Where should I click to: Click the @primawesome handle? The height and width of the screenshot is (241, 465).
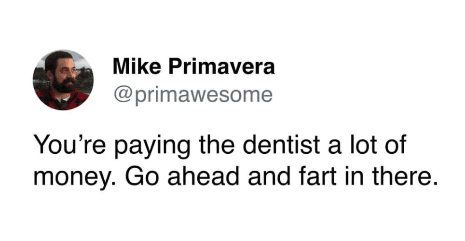(x=192, y=94)
